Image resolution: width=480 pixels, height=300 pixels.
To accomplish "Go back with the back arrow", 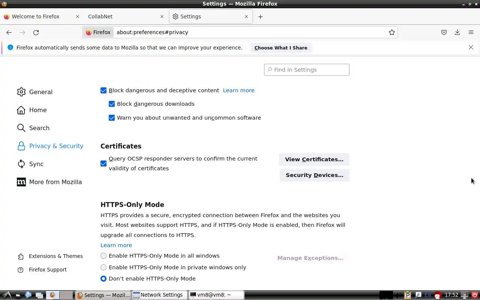I will 9,32.
